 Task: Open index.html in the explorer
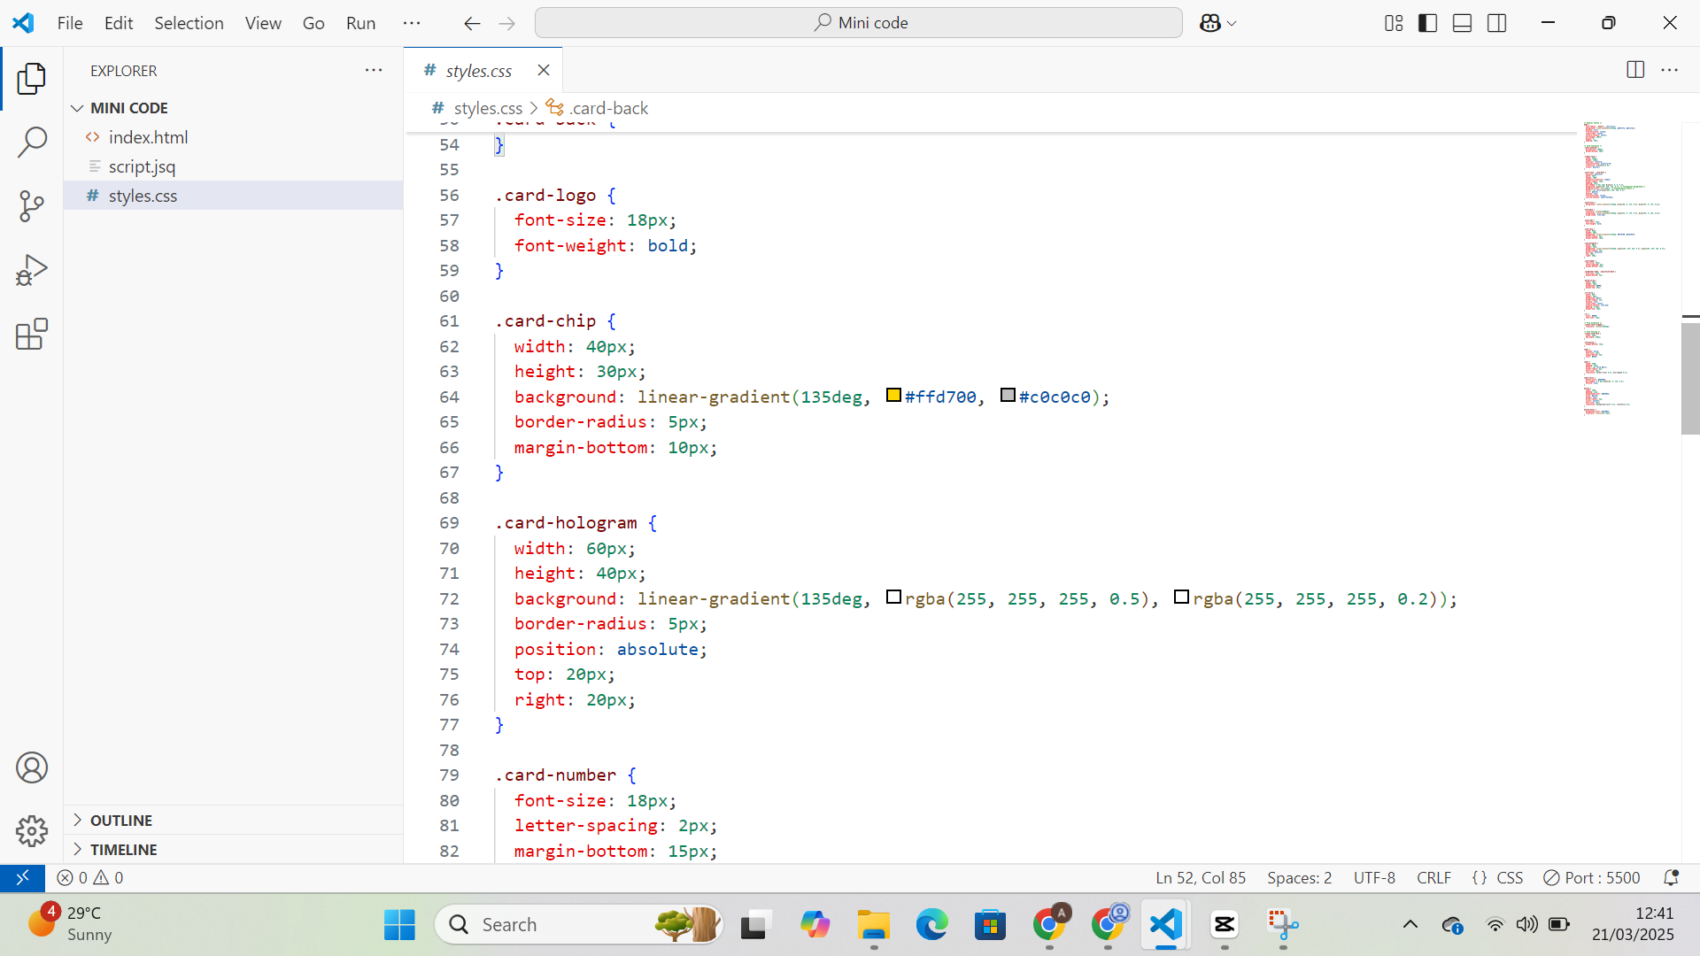148,137
